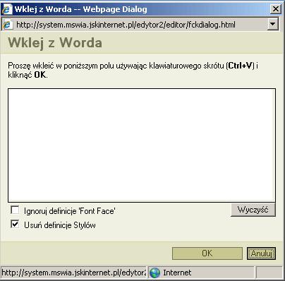Uncheck Usuń definicje Stylów checkbox
The image size is (285, 281).
pos(15,224)
